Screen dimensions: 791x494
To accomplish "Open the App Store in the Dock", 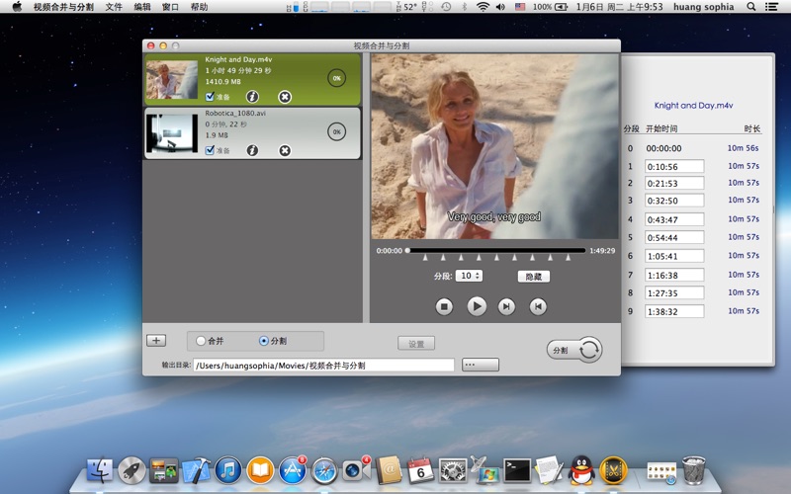I will (x=292, y=470).
